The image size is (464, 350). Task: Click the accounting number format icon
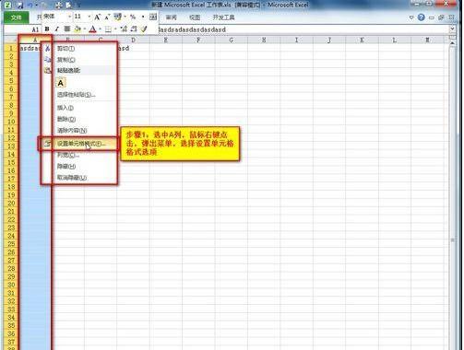(x=117, y=17)
